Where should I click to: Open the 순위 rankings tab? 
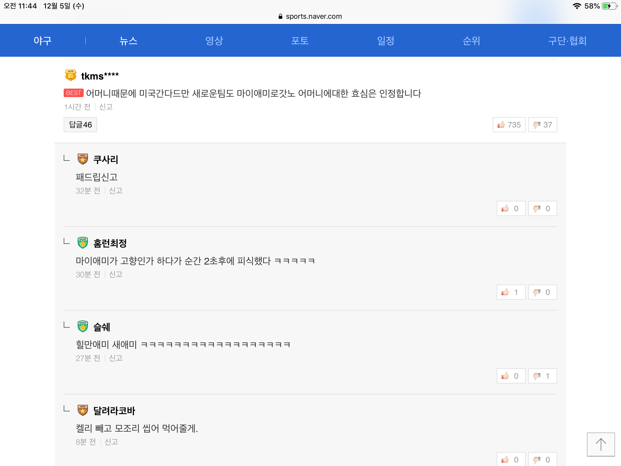tap(471, 41)
